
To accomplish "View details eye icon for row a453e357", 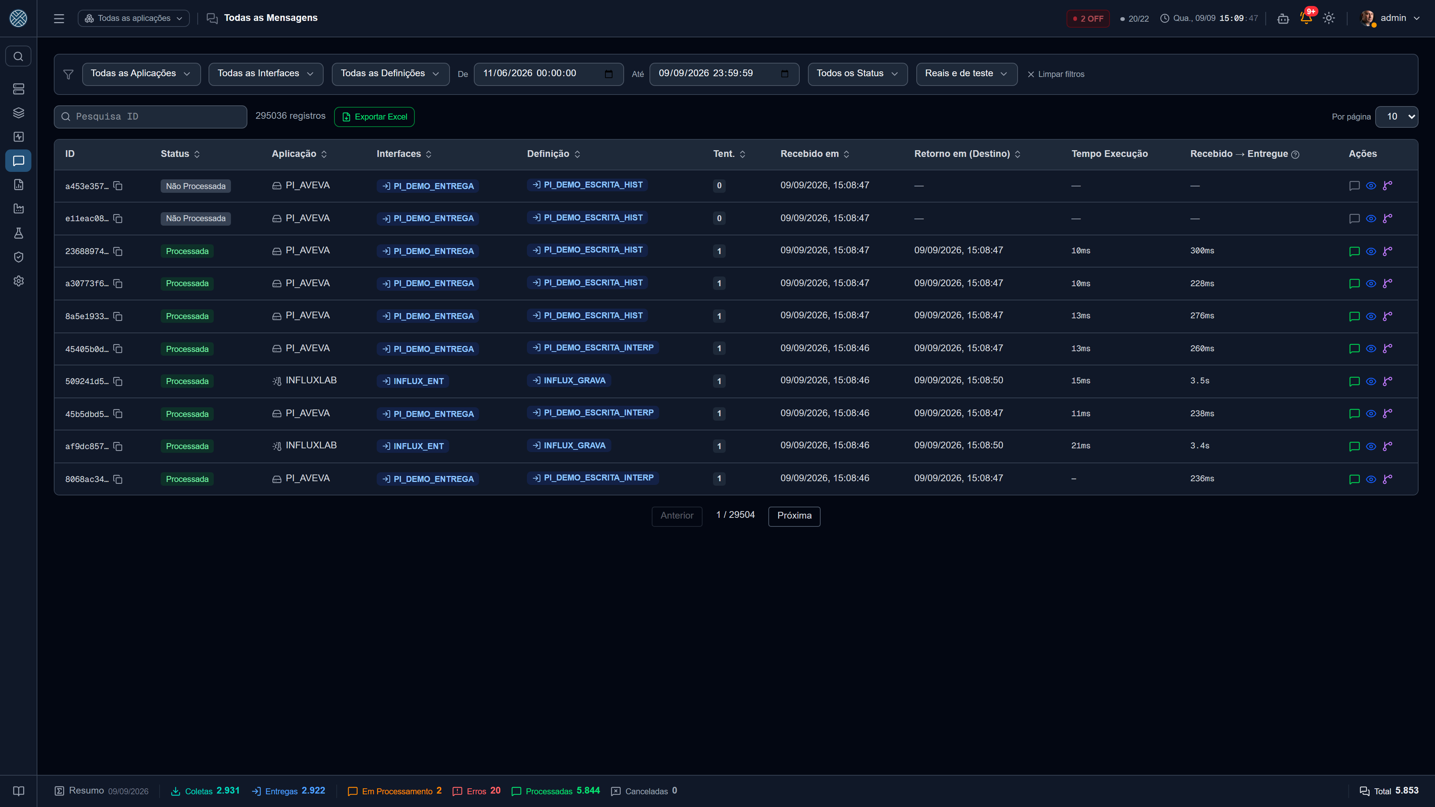I will click(x=1371, y=185).
